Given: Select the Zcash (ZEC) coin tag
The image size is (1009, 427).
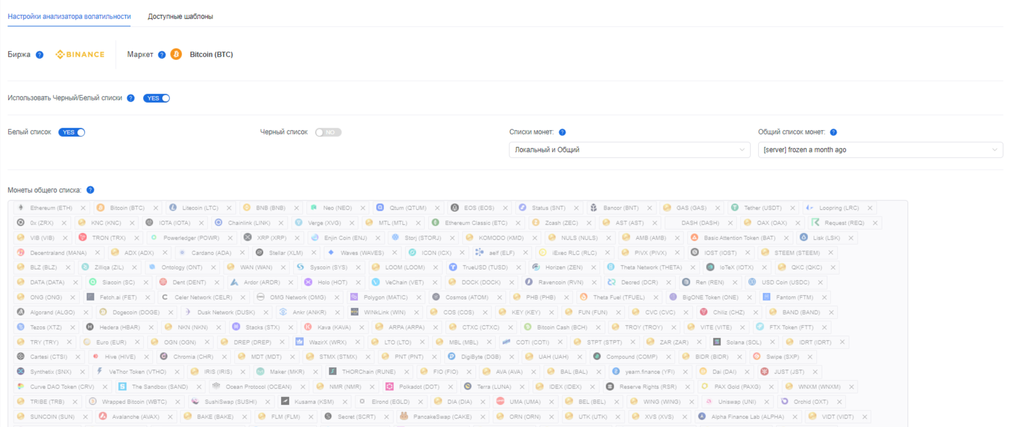Looking at the screenshot, I should [x=561, y=223].
